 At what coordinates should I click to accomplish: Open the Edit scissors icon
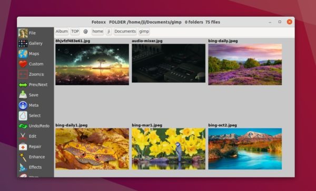[23, 136]
